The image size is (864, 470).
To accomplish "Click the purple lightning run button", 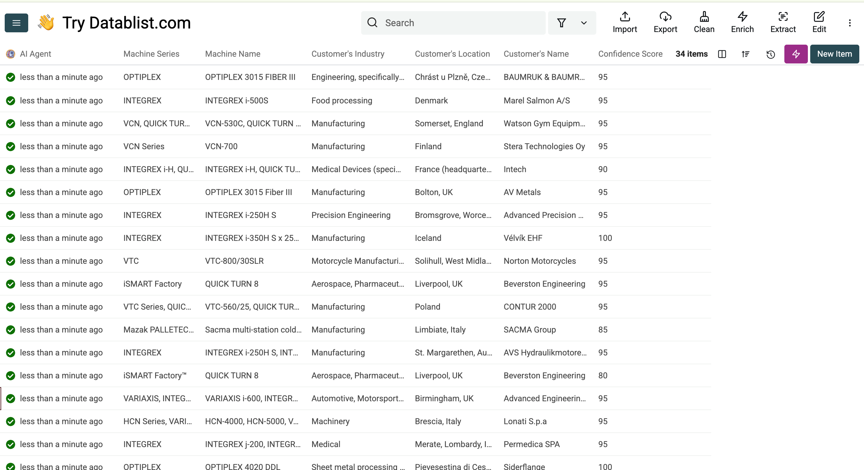I will pyautogui.click(x=796, y=54).
